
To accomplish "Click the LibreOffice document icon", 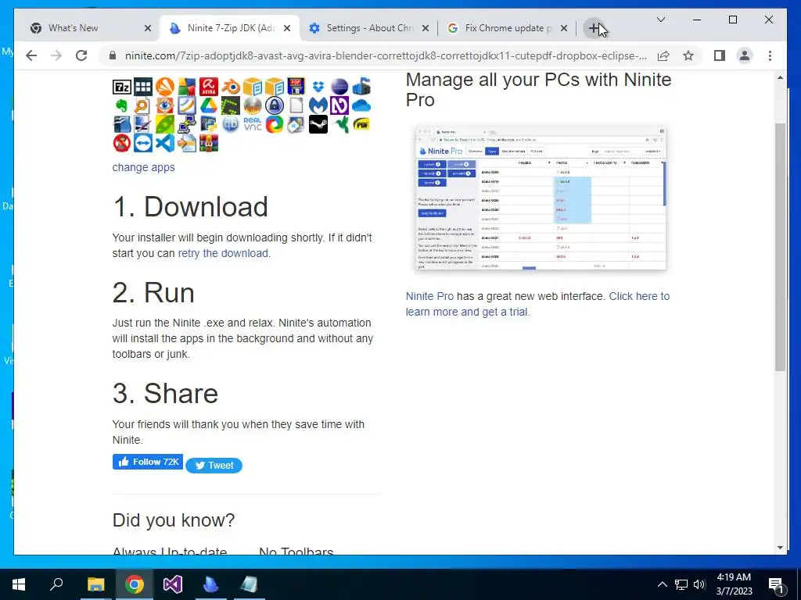I will click(296, 105).
